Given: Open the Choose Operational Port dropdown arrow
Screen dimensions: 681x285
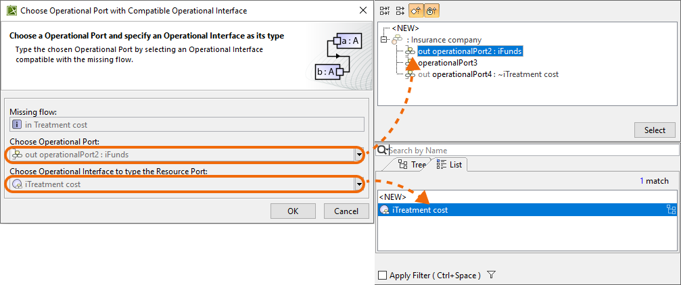Looking at the screenshot, I should (359, 155).
